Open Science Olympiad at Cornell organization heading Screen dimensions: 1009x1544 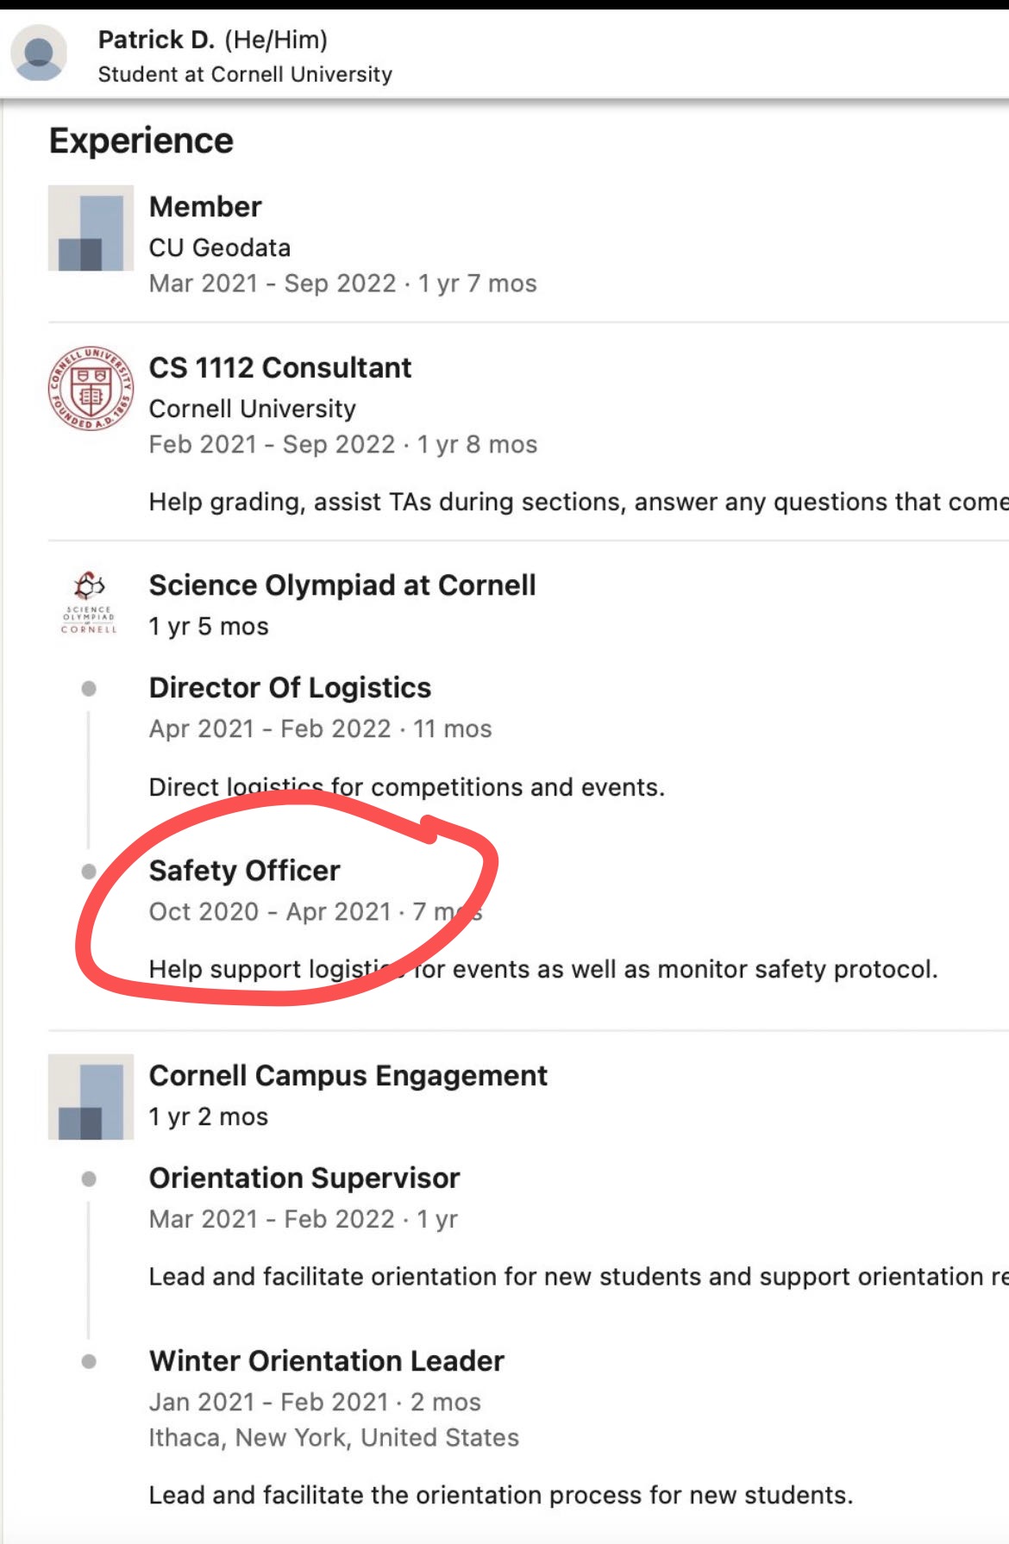pyautogui.click(x=342, y=585)
